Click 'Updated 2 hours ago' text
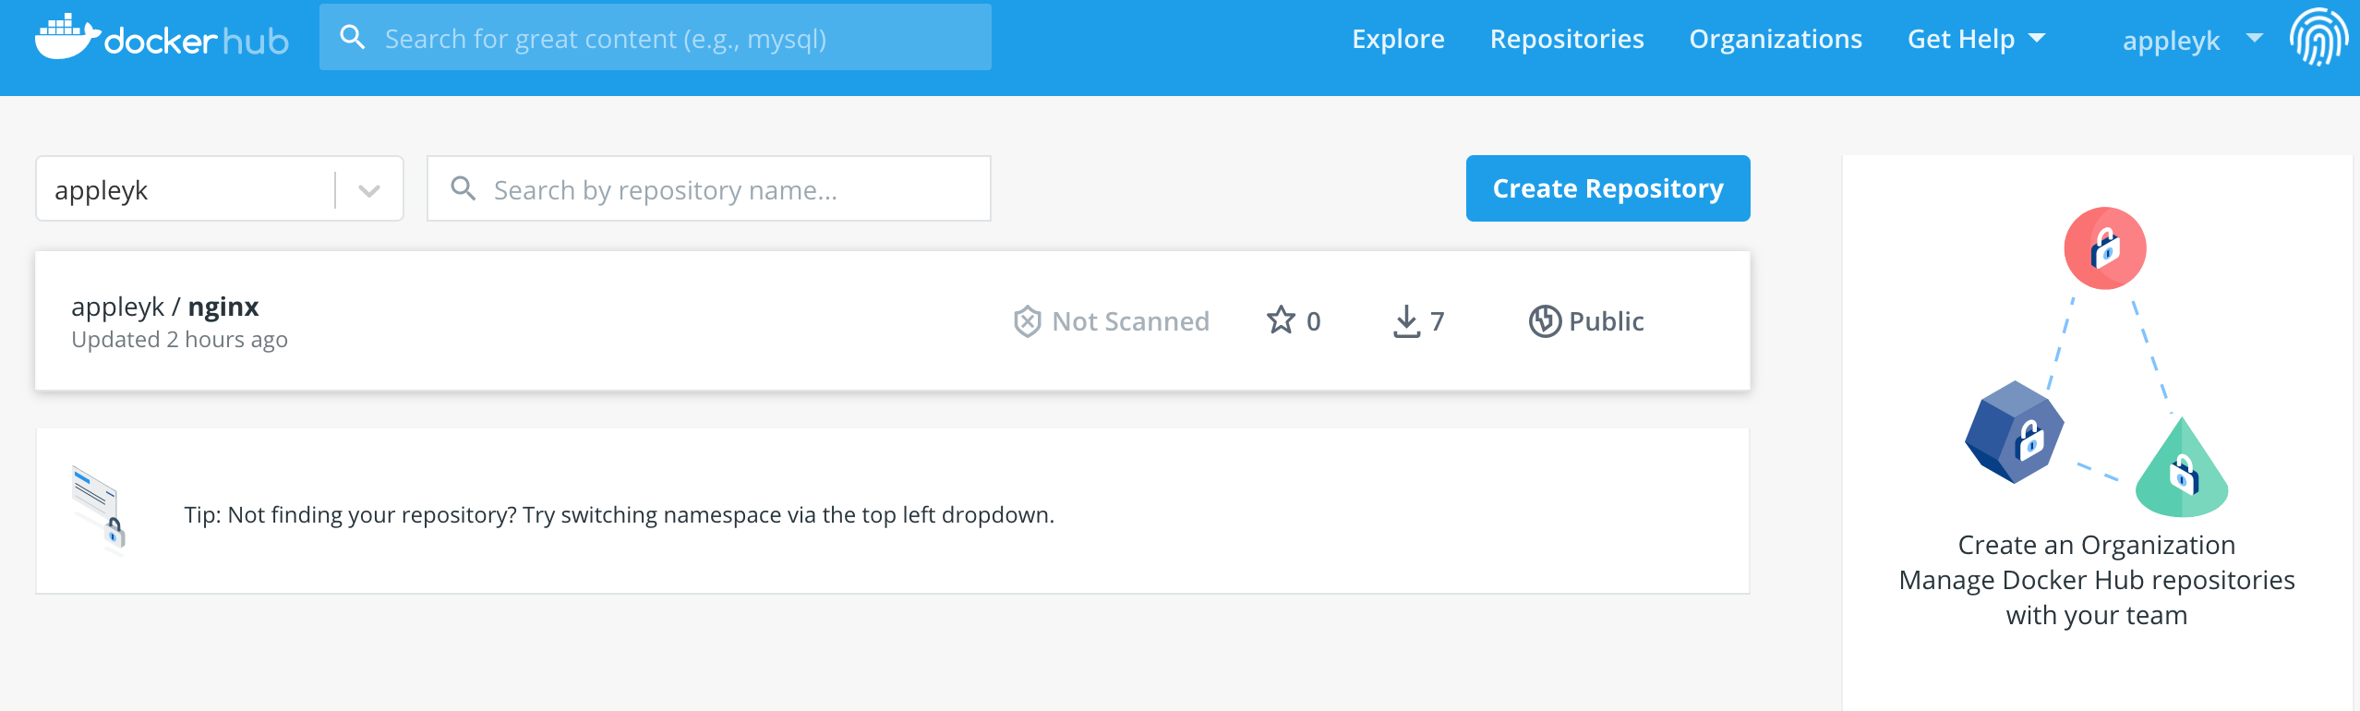Screen dimensions: 2360x711 180,340
